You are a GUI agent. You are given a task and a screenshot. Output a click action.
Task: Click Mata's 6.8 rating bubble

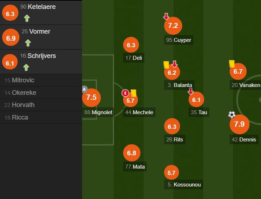(x=132, y=153)
